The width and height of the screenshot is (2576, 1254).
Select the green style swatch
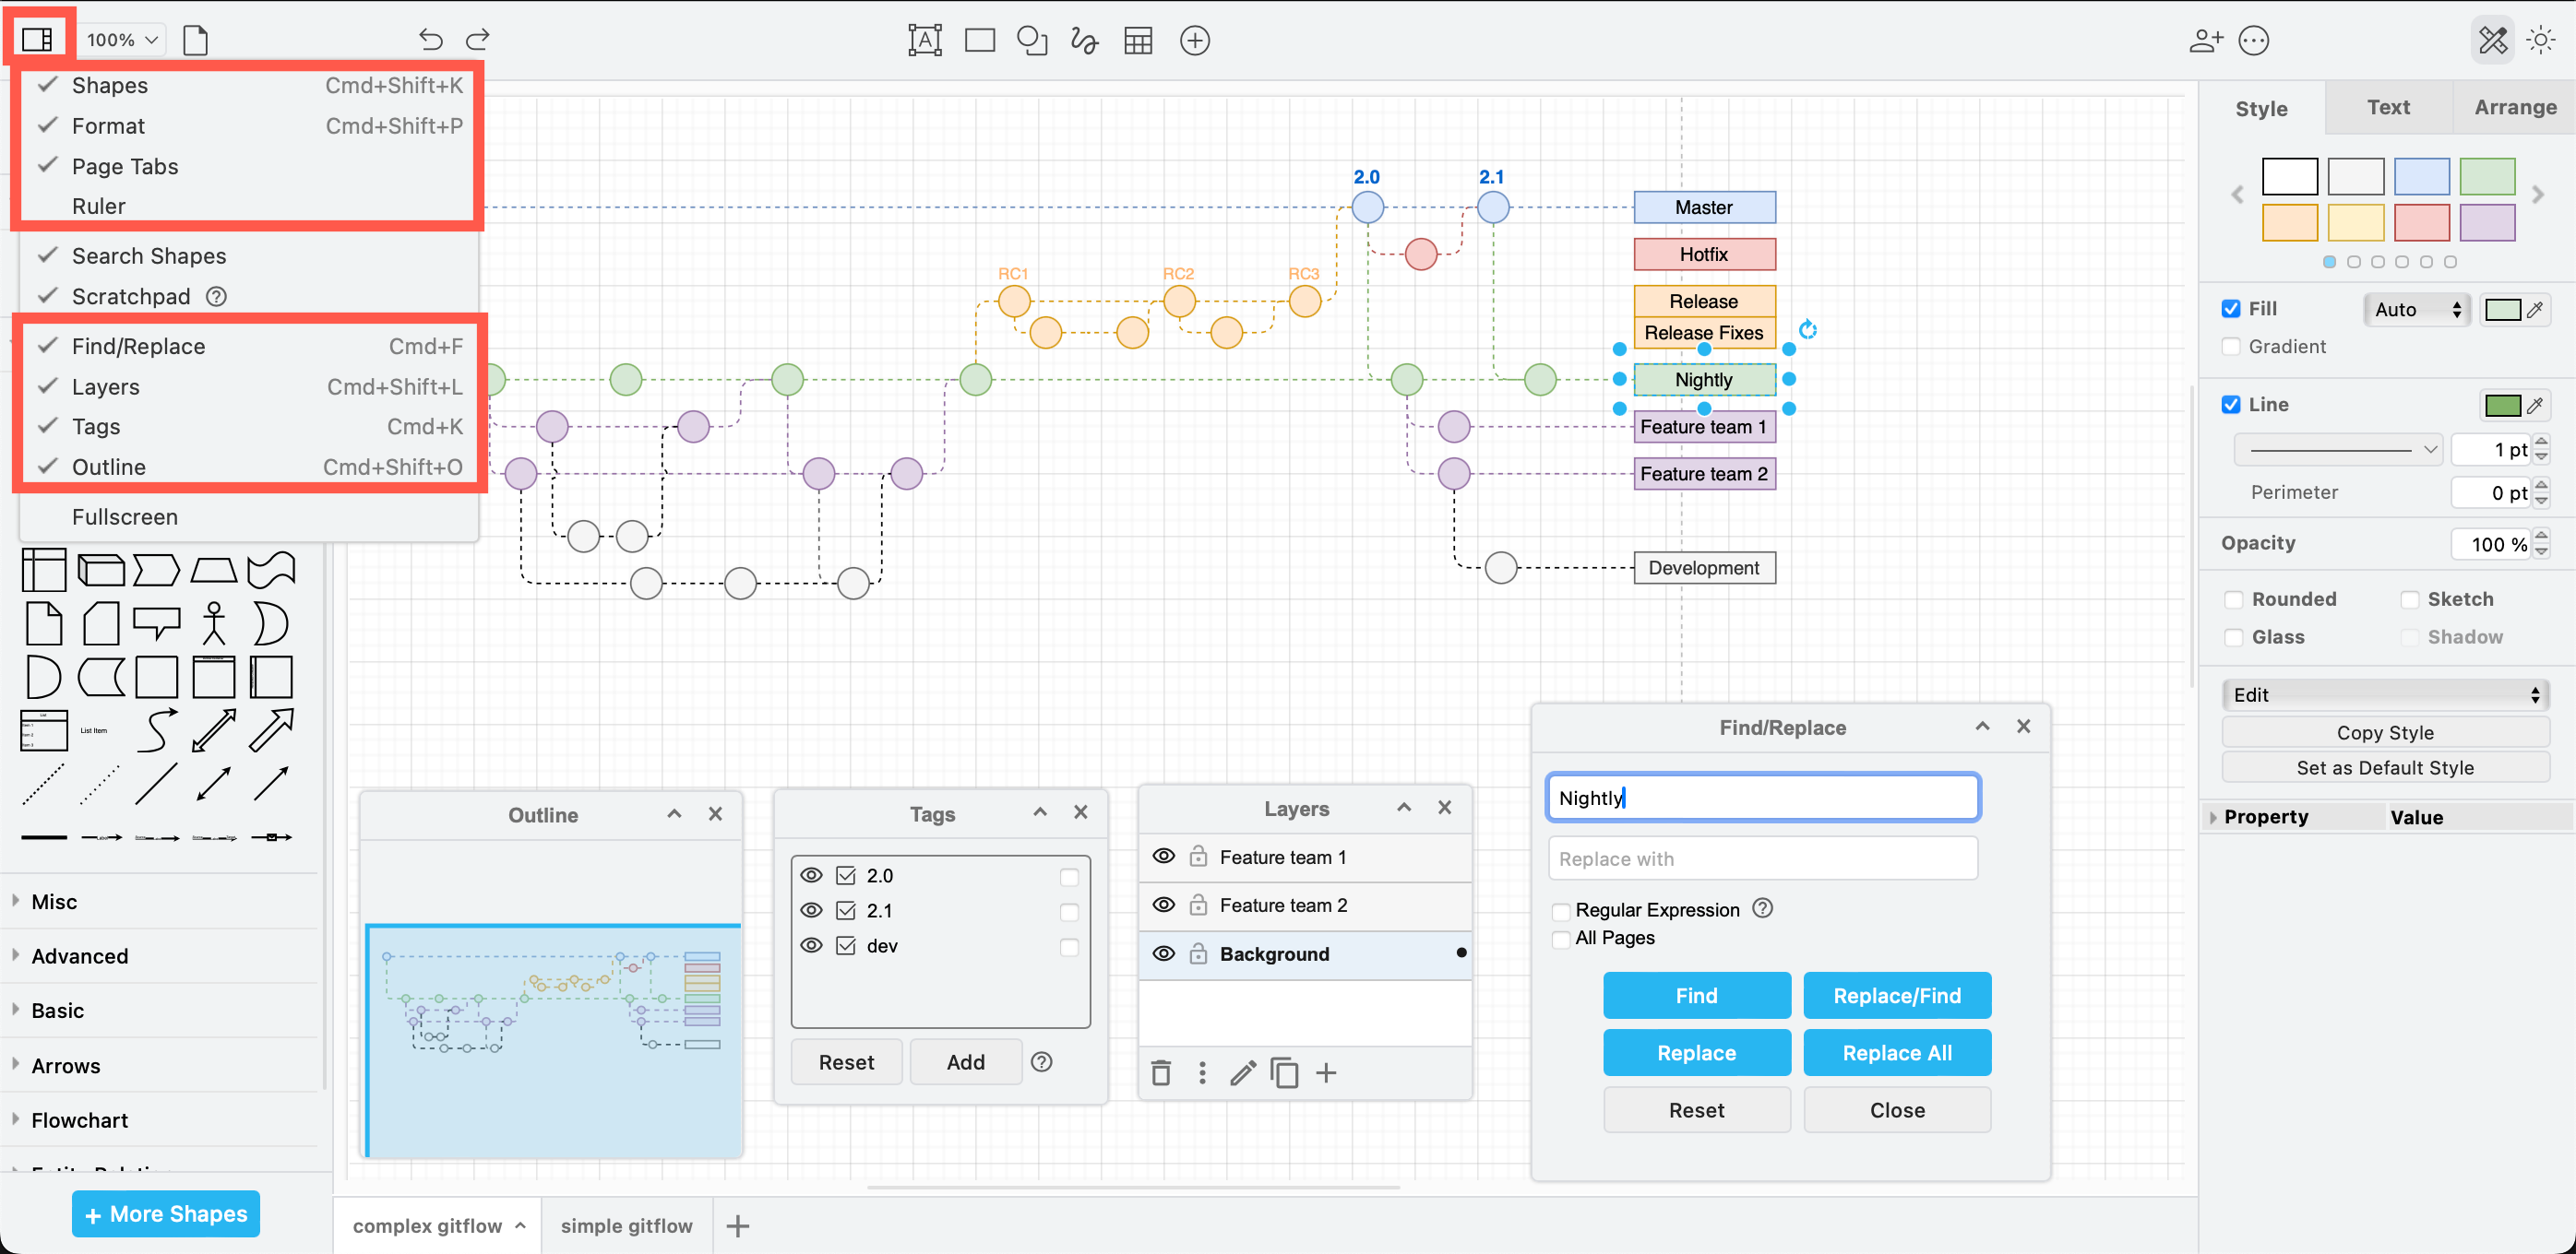coord(2488,177)
